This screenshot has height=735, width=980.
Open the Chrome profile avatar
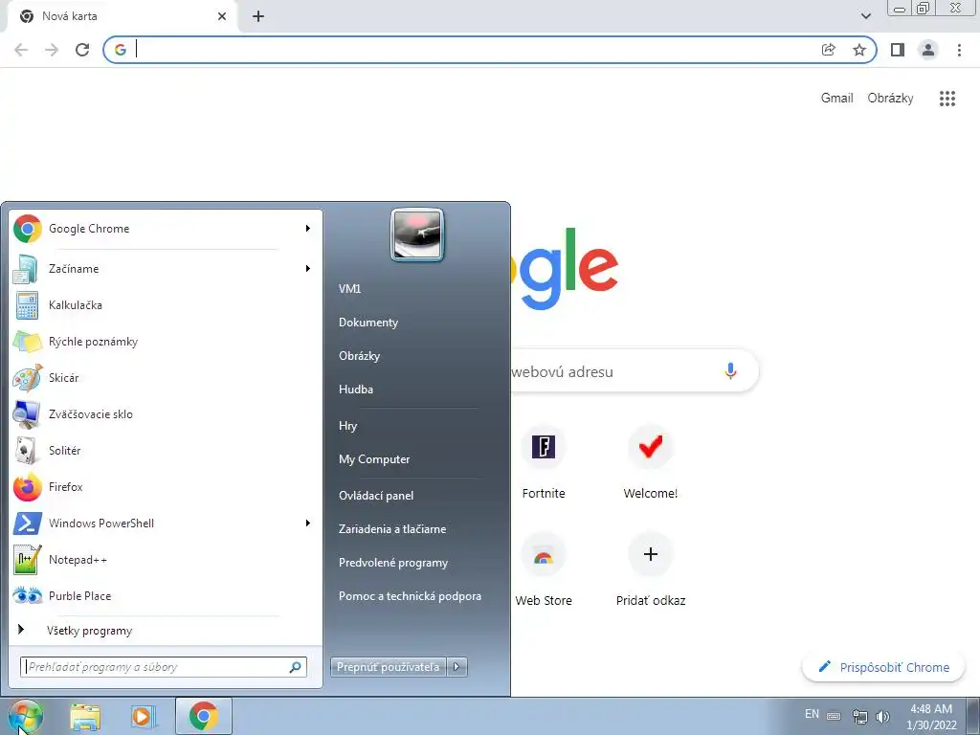point(928,50)
